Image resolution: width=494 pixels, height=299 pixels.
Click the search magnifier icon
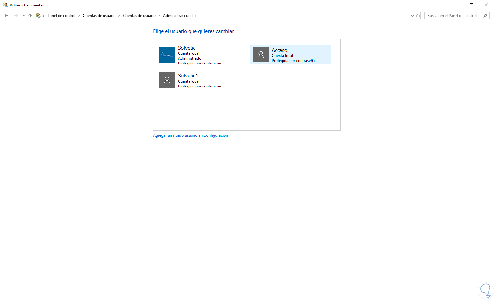click(485, 16)
